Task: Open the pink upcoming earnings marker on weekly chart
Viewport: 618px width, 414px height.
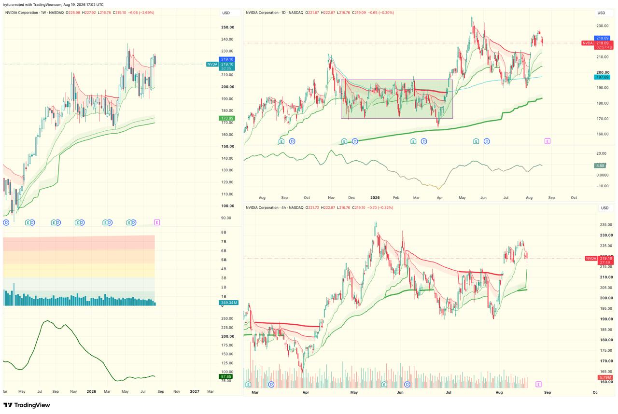Action: click(157, 222)
